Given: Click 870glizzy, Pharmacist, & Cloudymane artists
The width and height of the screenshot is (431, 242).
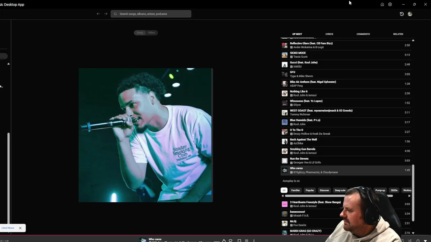Looking at the screenshot, I should pos(316,172).
